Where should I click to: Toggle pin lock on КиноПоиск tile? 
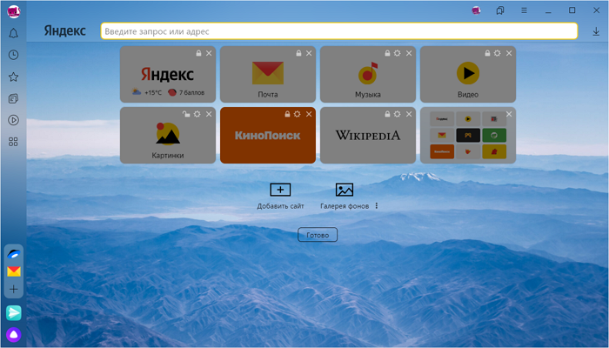click(x=287, y=114)
